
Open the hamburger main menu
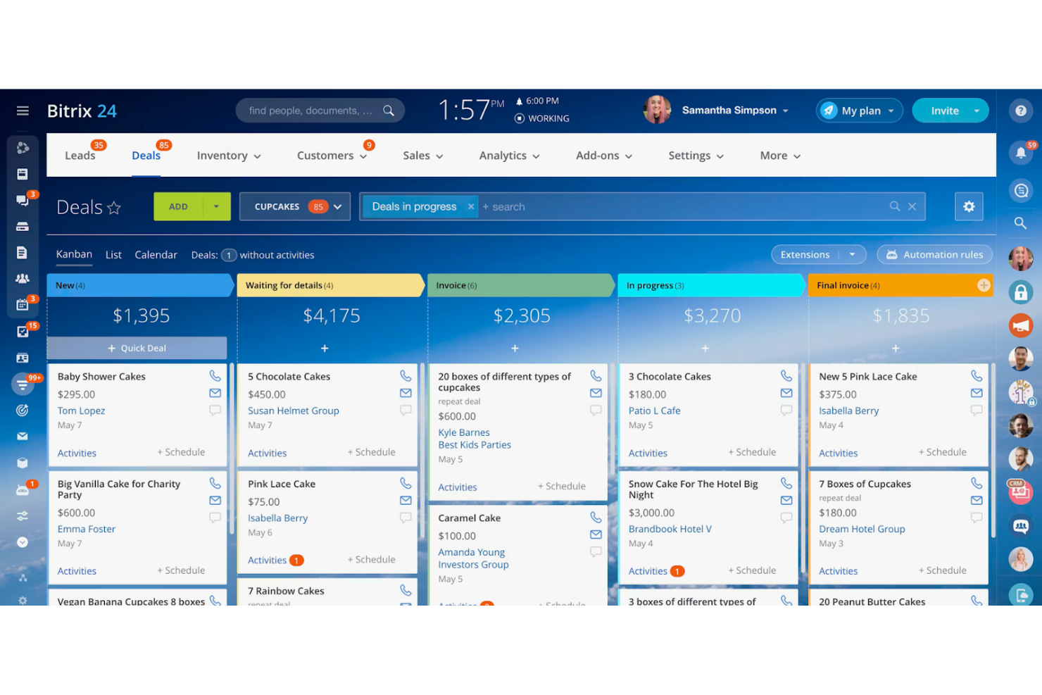pyautogui.click(x=23, y=111)
